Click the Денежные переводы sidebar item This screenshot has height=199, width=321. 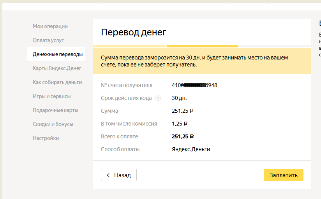[x=58, y=54]
